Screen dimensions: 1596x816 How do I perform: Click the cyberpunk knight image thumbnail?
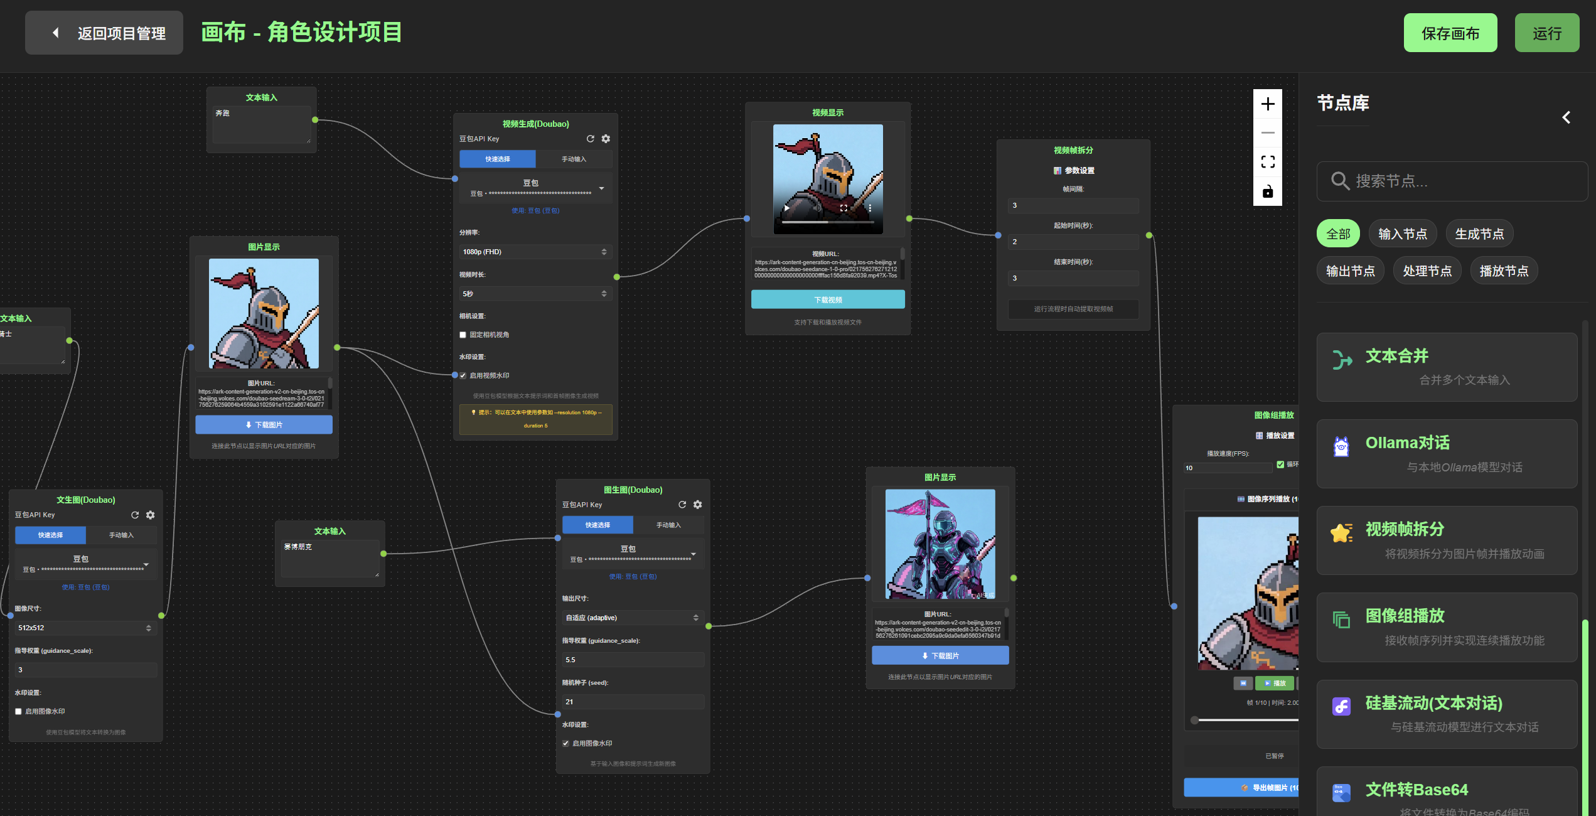(940, 544)
